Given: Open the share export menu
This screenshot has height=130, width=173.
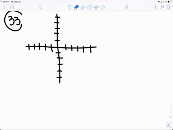Looking at the screenshot, I should coord(12,7).
